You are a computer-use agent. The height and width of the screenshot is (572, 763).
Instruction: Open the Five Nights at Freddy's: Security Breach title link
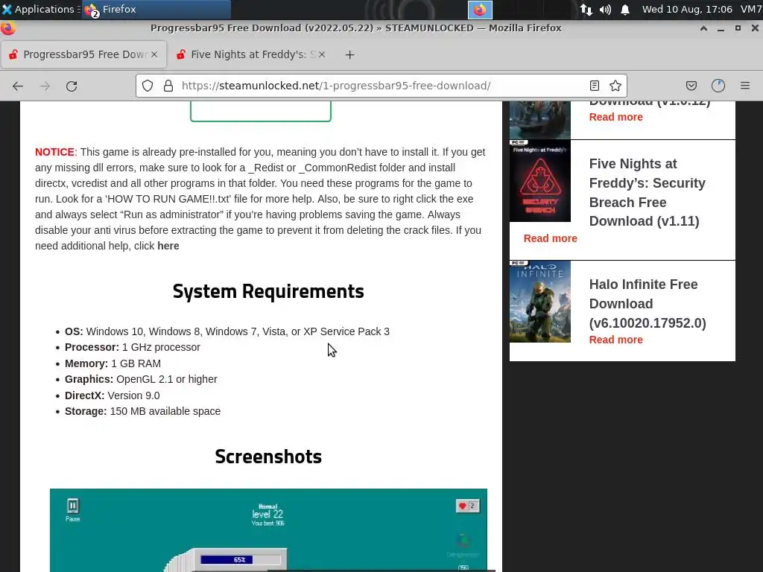[x=648, y=193]
